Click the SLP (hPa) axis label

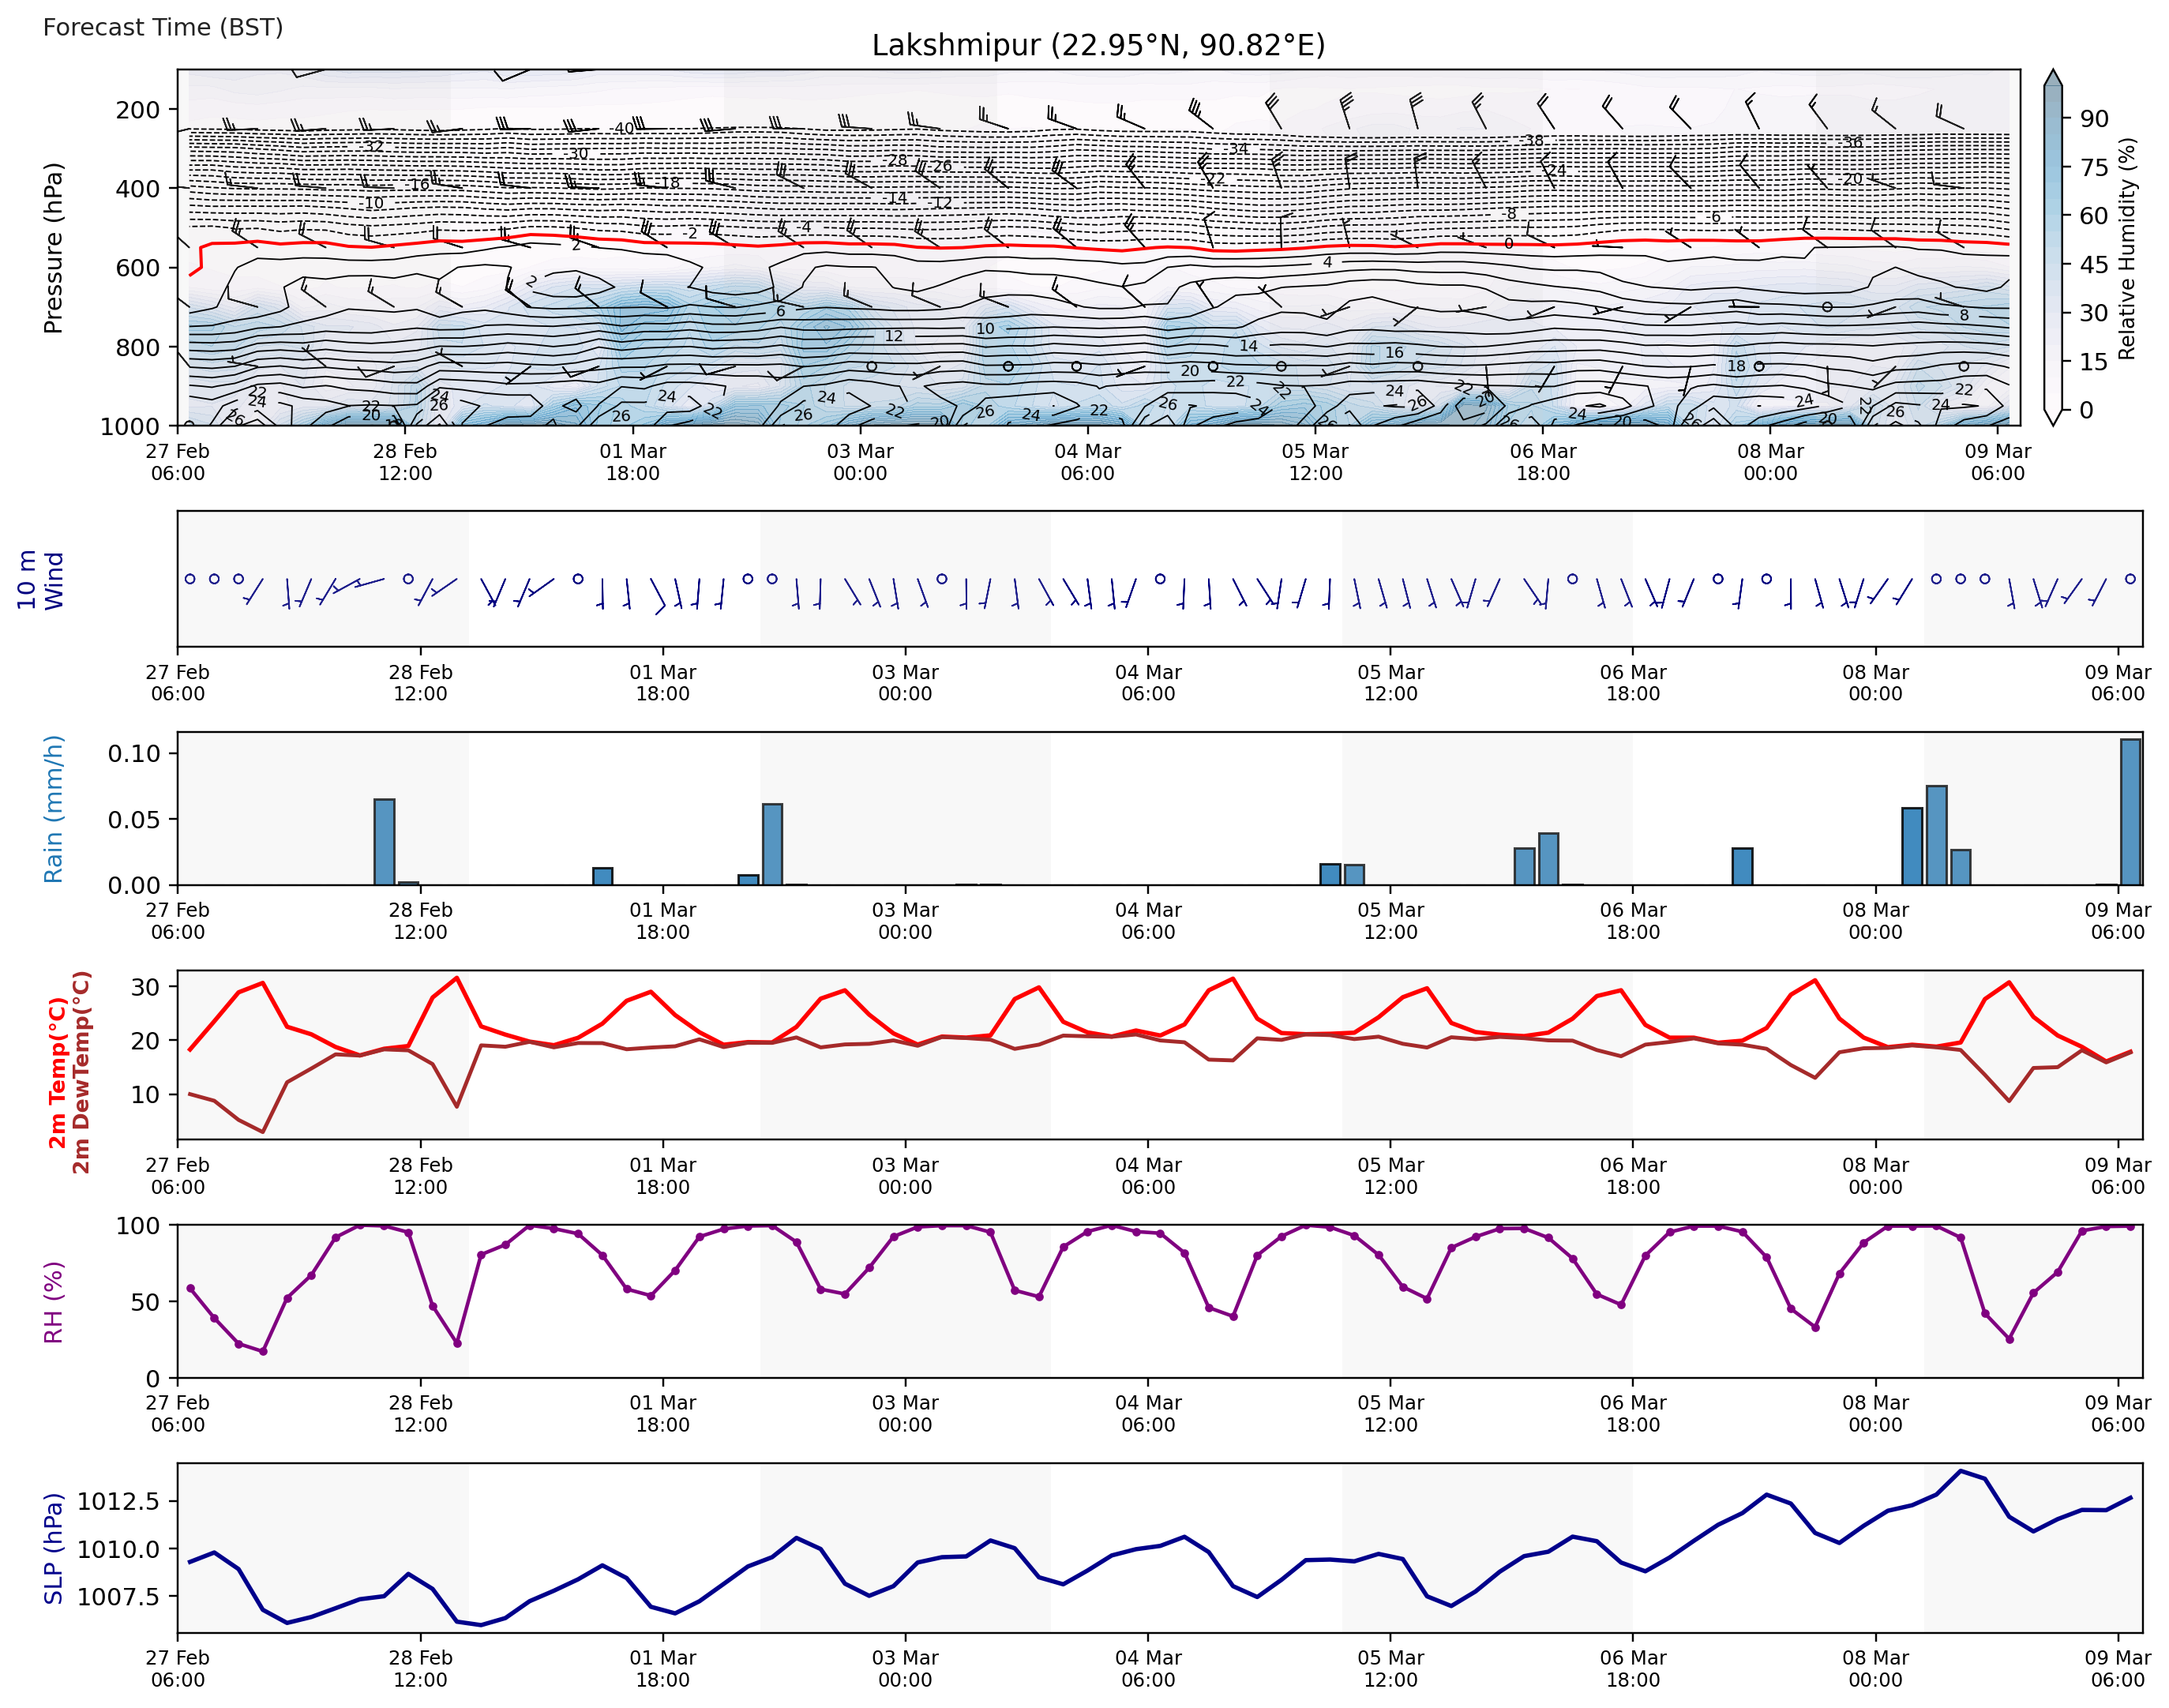(53, 1548)
